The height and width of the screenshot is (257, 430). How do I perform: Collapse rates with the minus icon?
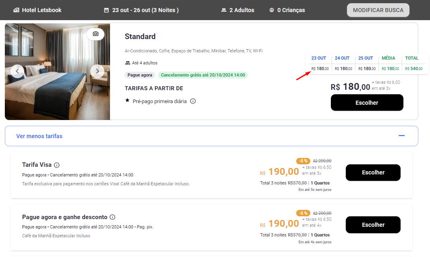[x=401, y=136]
